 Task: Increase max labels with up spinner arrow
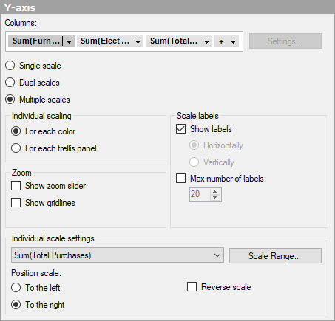pos(215,192)
